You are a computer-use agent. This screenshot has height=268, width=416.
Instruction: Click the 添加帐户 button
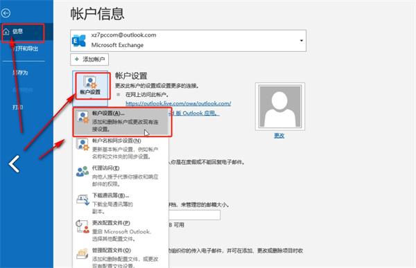[89, 59]
